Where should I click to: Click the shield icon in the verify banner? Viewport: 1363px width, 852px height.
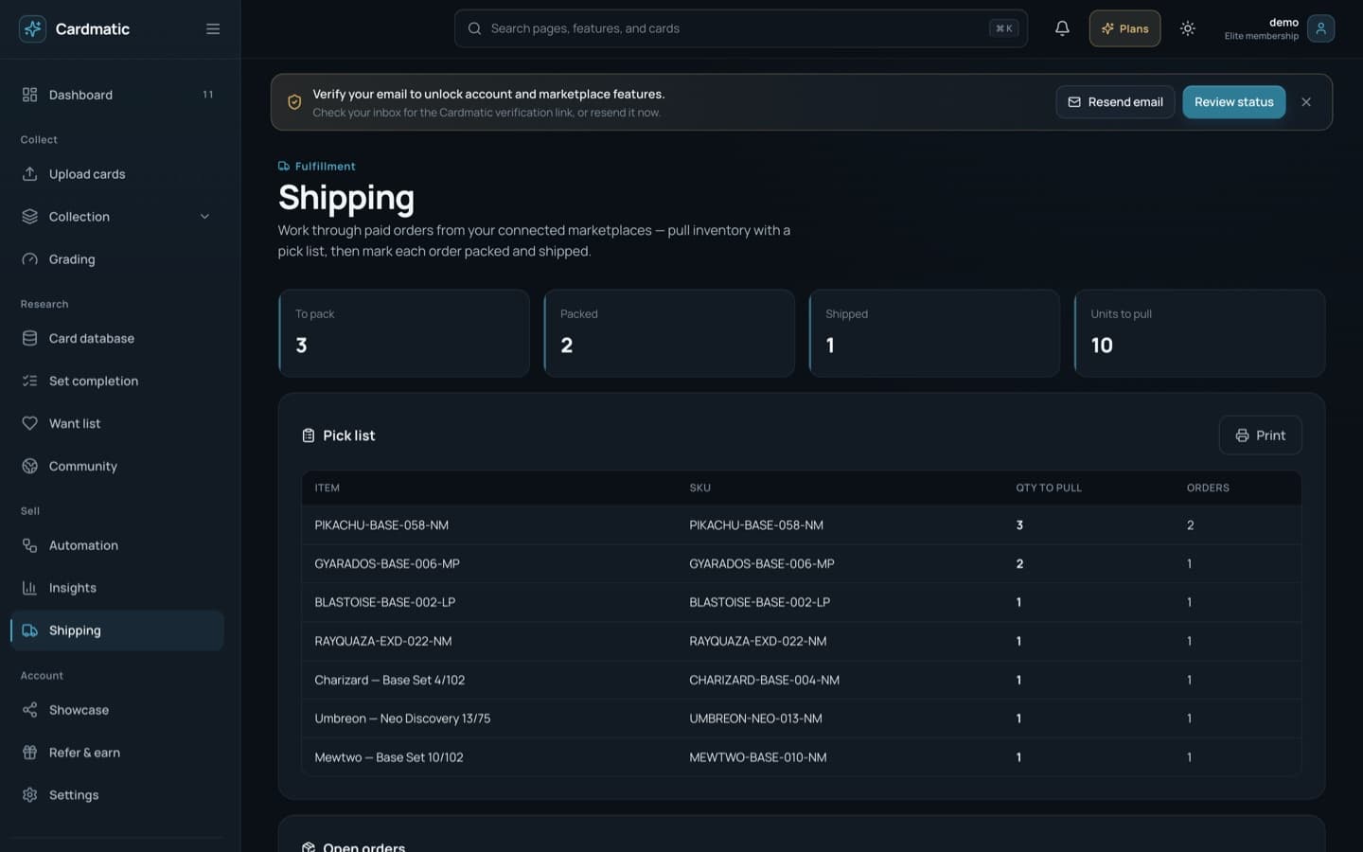(x=294, y=102)
